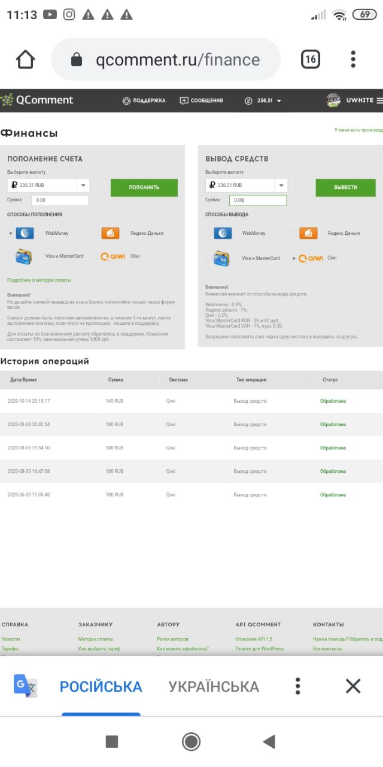Select Visa и MasterCard radio for deposit
383x767 pixels.
tap(11, 256)
